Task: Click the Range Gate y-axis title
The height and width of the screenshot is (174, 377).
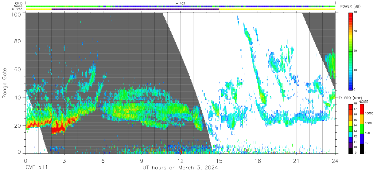Action: [x=5, y=83]
